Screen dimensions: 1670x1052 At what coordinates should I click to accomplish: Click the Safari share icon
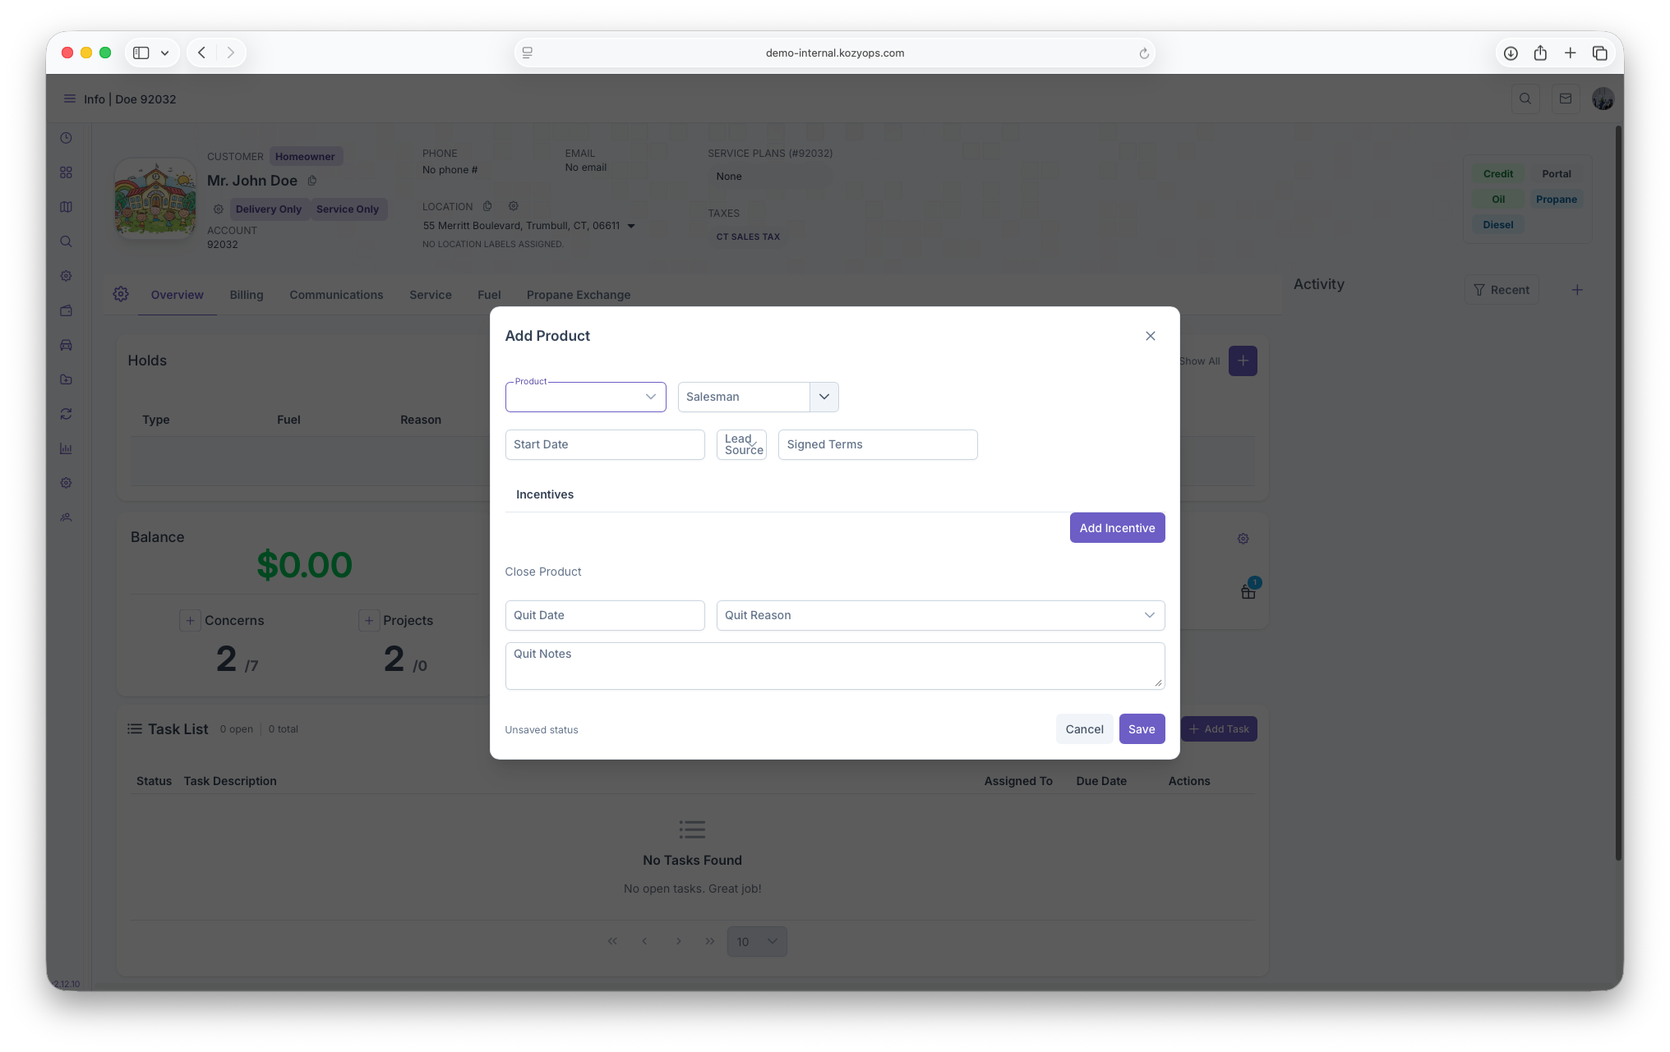point(1540,53)
